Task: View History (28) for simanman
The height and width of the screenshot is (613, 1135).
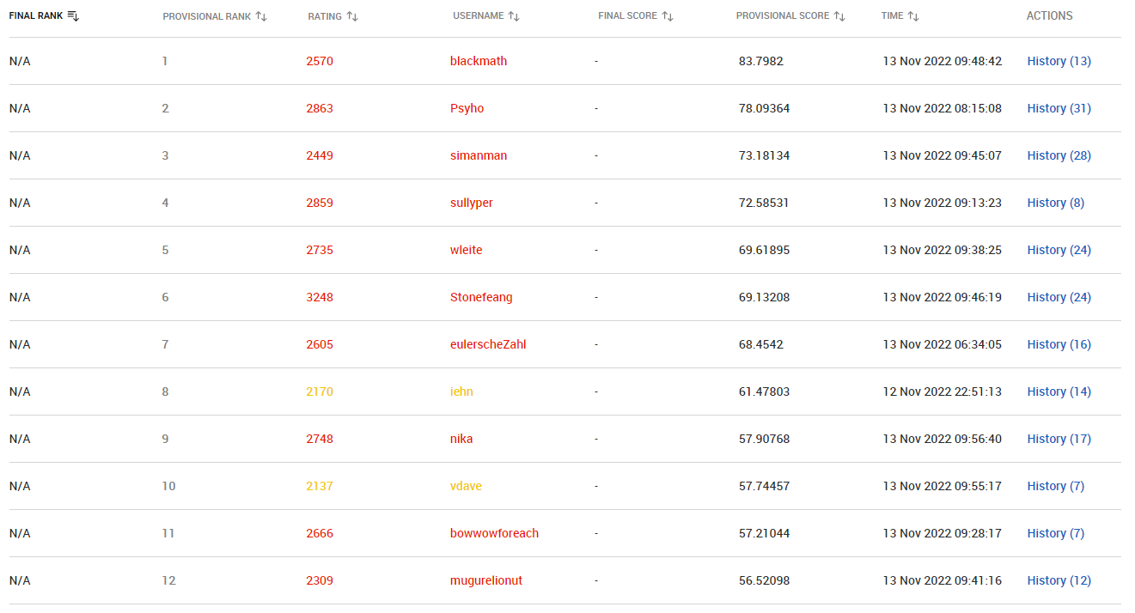Action: pos(1059,155)
